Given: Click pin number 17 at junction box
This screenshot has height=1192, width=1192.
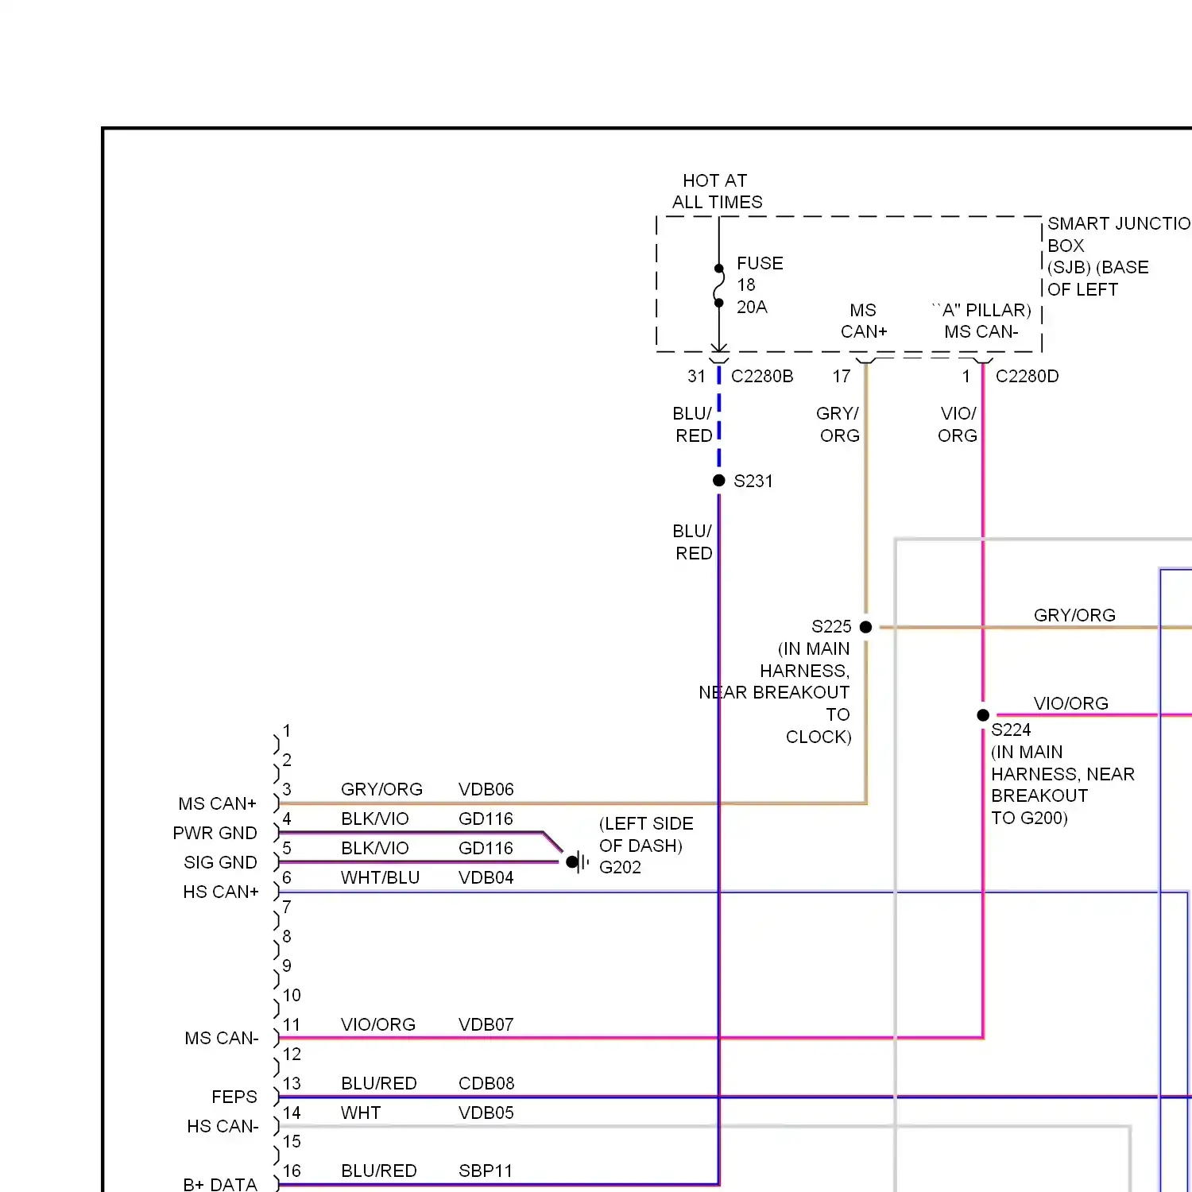Looking at the screenshot, I should pos(842,376).
